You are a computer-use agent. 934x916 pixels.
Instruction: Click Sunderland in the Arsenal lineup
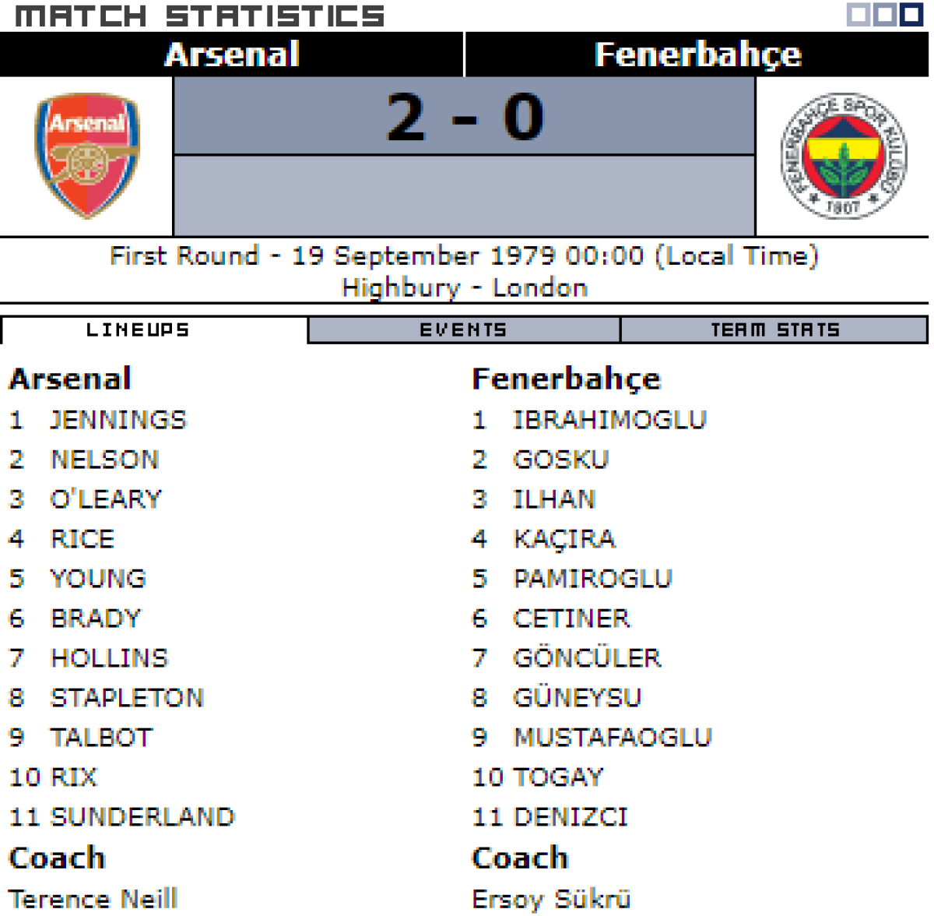tap(142, 817)
